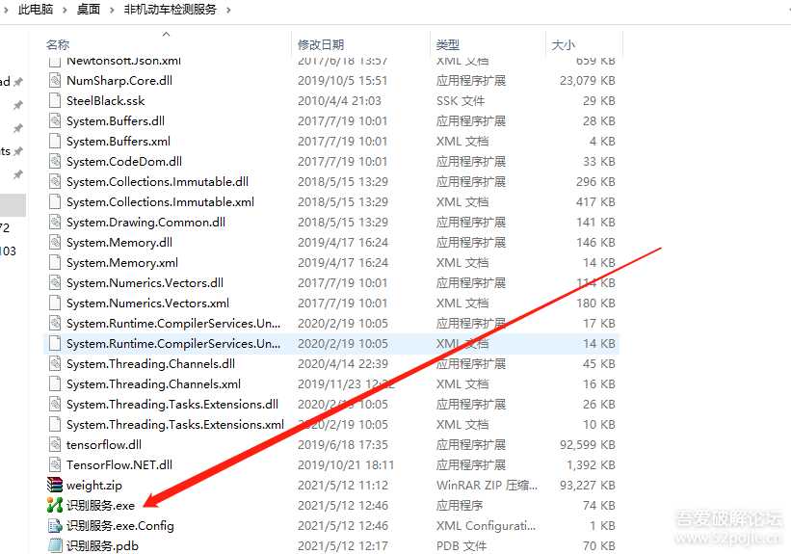This screenshot has height=554, width=791.
Task: Select the file name NumSharp.Core.dll
Action: 119,81
